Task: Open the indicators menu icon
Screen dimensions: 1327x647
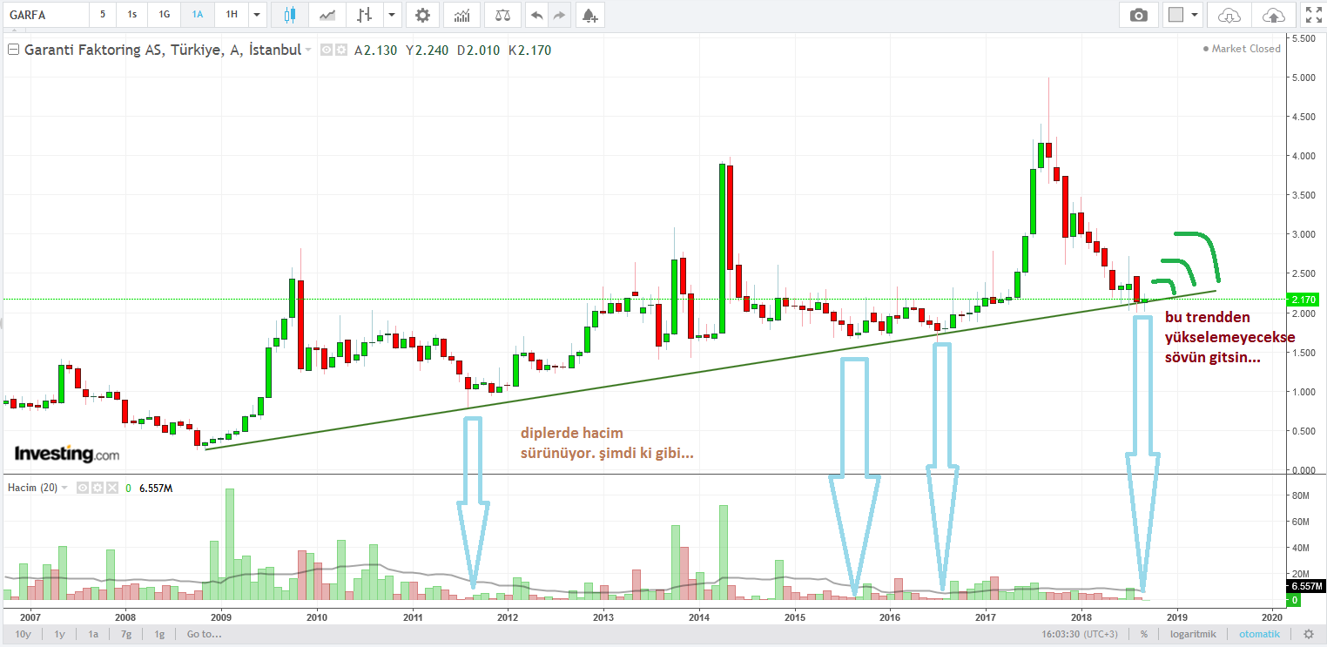Action: click(462, 15)
